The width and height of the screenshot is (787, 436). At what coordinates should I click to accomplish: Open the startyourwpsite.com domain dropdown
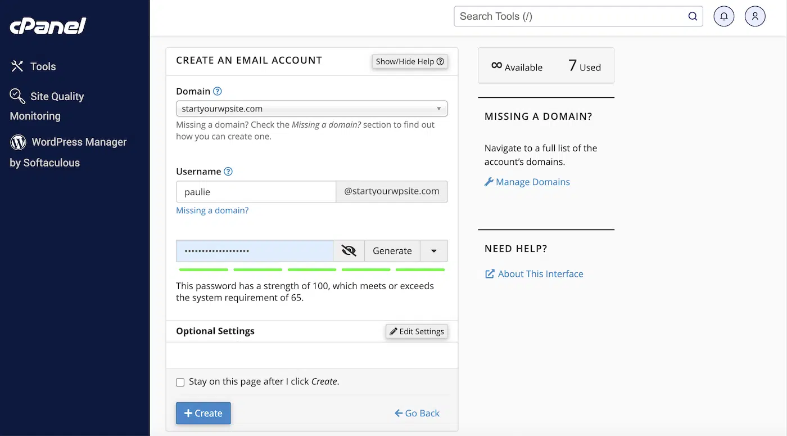312,109
